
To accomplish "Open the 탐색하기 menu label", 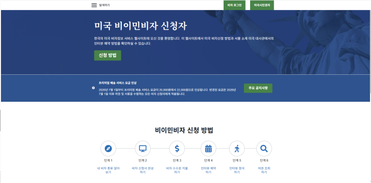I will click(x=104, y=5).
